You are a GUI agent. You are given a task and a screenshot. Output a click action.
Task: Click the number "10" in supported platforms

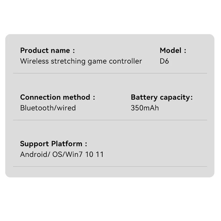pos(89,154)
